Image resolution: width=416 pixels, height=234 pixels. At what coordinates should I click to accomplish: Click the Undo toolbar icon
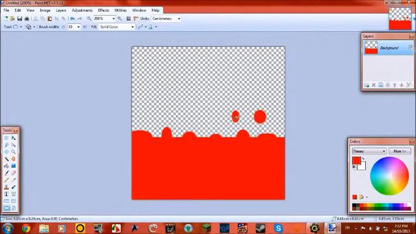tap(72, 19)
